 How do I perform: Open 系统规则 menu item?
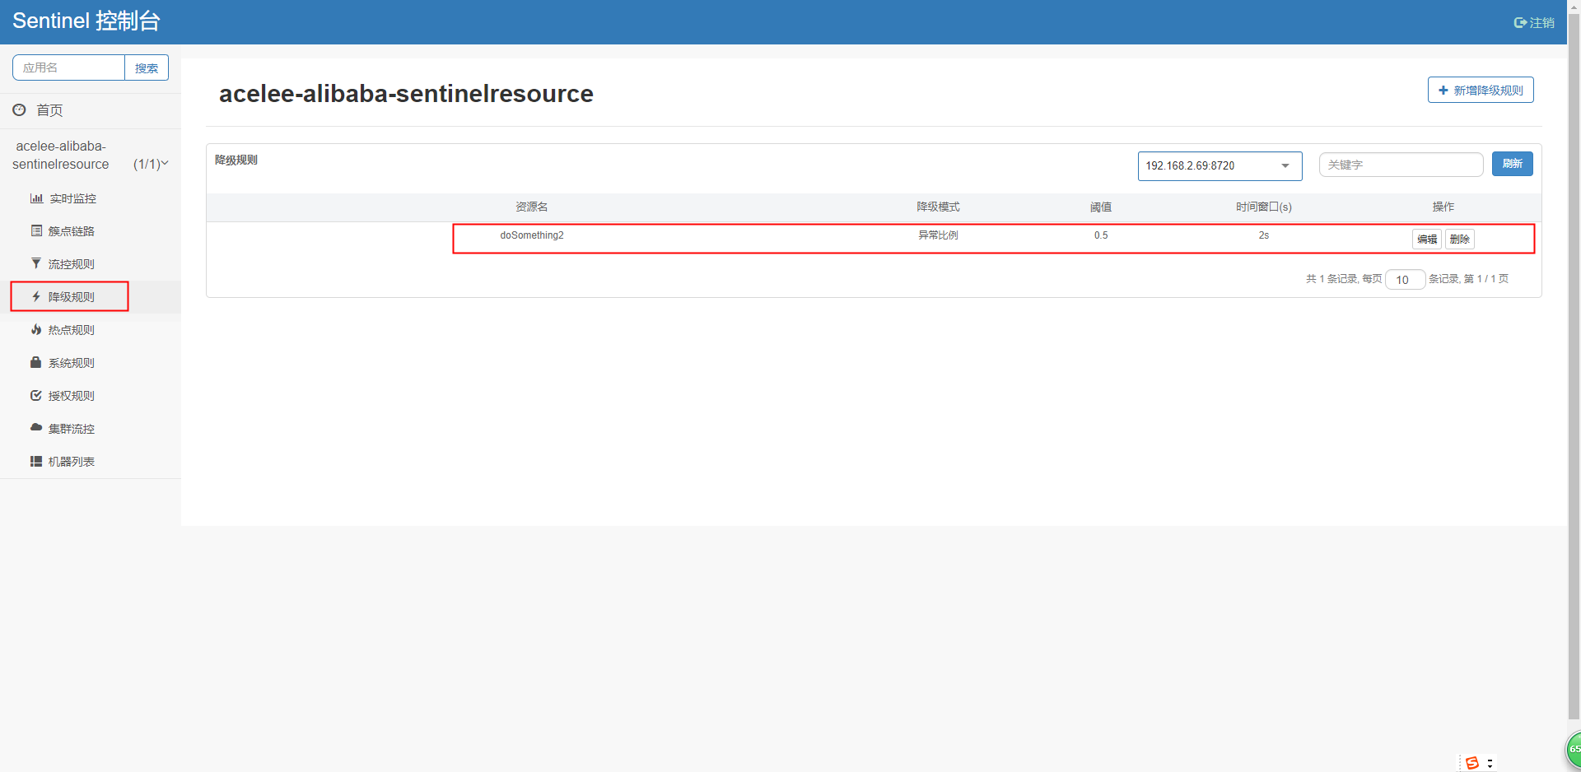[72, 363]
